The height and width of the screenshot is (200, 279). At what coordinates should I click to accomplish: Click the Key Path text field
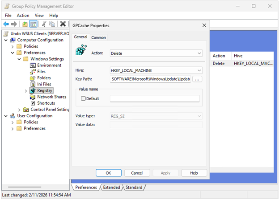(151, 79)
